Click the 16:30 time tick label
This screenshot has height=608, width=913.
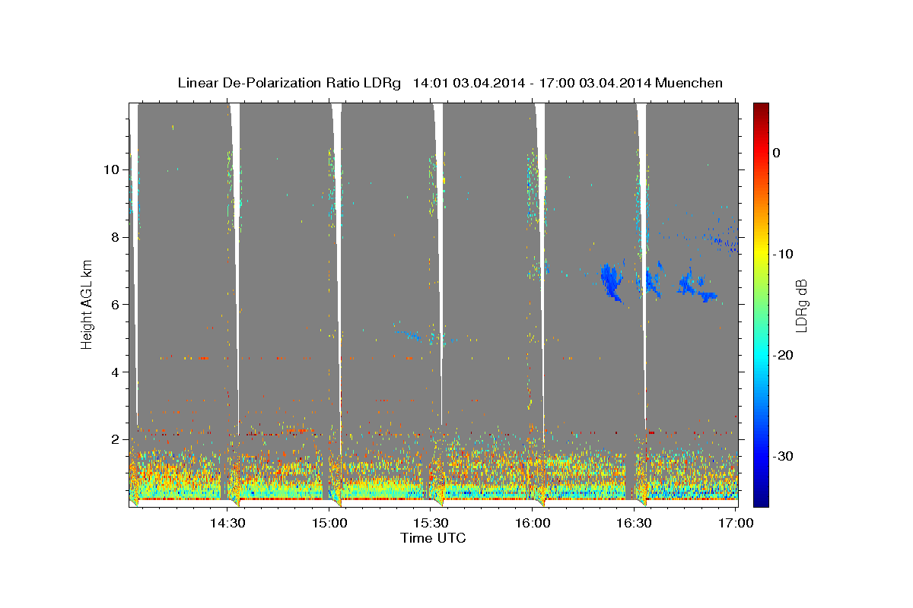(634, 523)
